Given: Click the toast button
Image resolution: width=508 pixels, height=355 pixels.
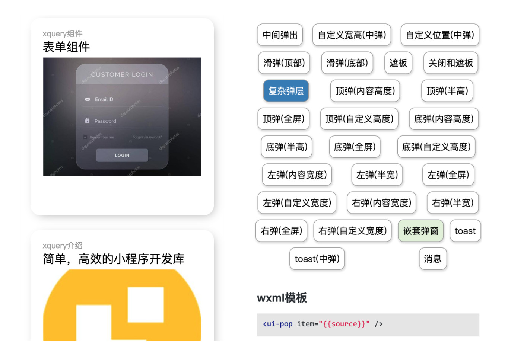Looking at the screenshot, I should (x=465, y=231).
